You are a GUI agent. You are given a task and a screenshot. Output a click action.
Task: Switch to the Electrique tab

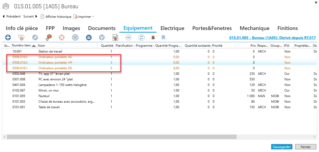[x=172, y=28]
